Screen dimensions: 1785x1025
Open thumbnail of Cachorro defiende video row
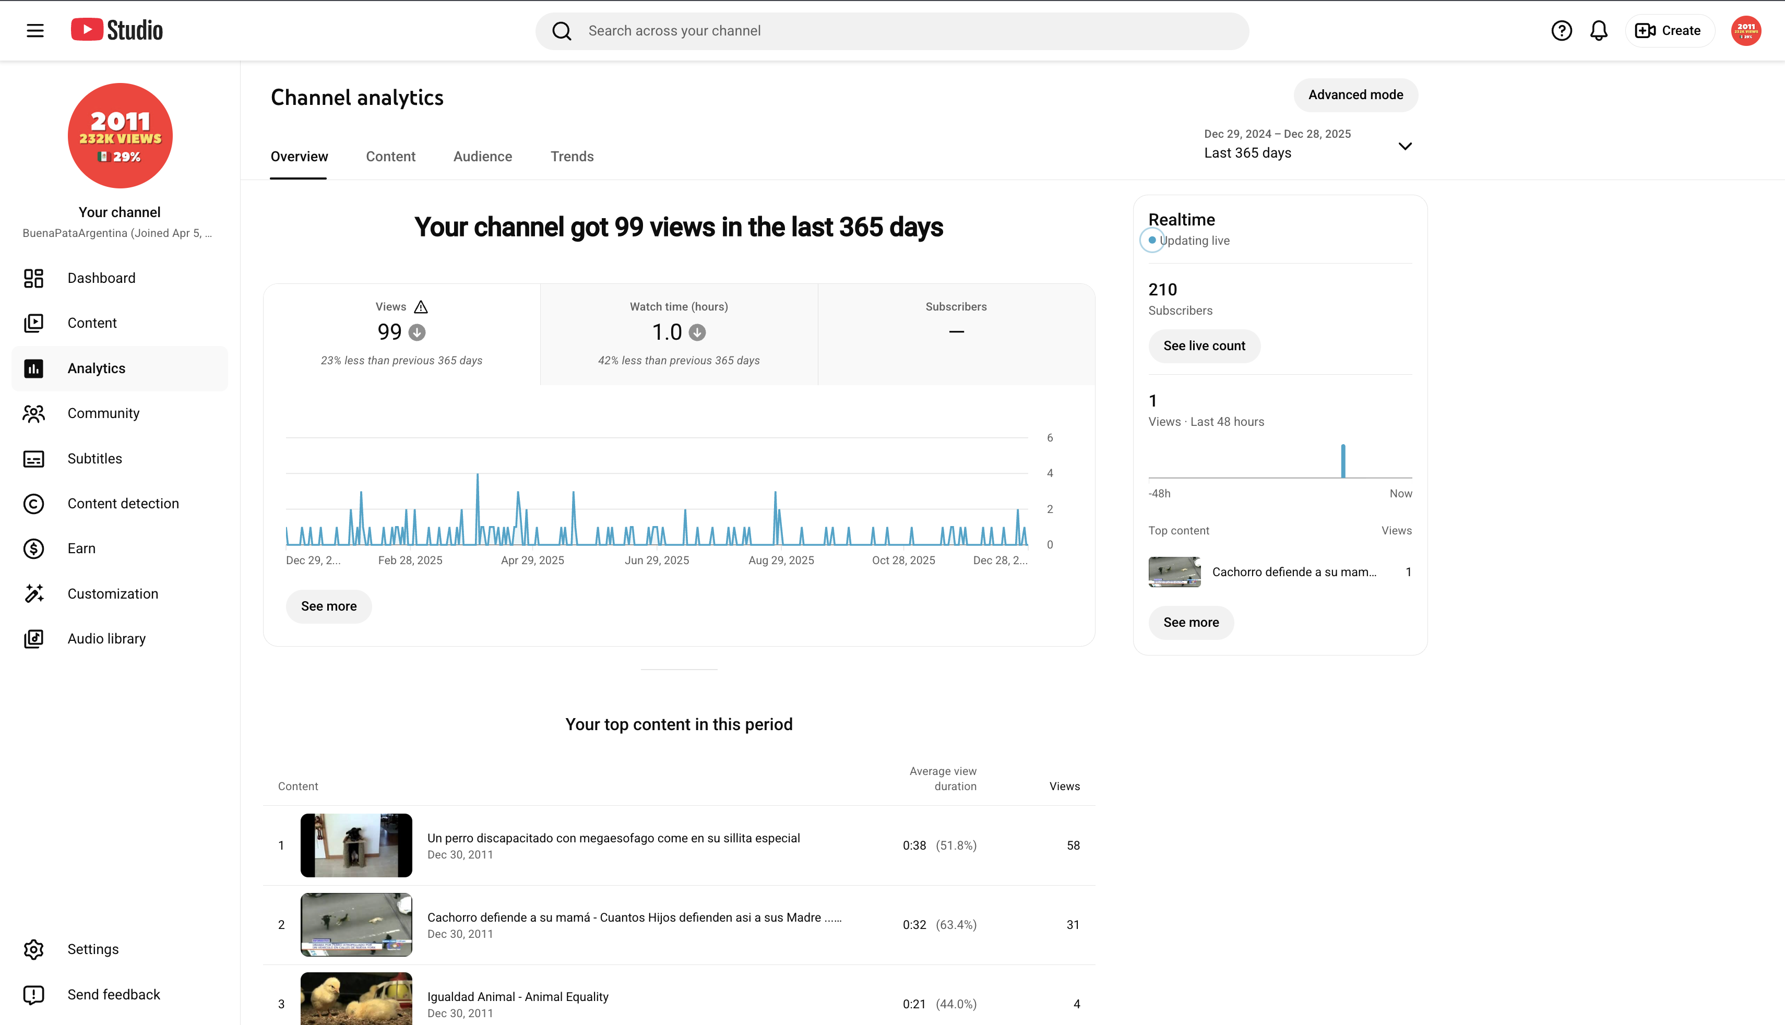click(x=356, y=924)
